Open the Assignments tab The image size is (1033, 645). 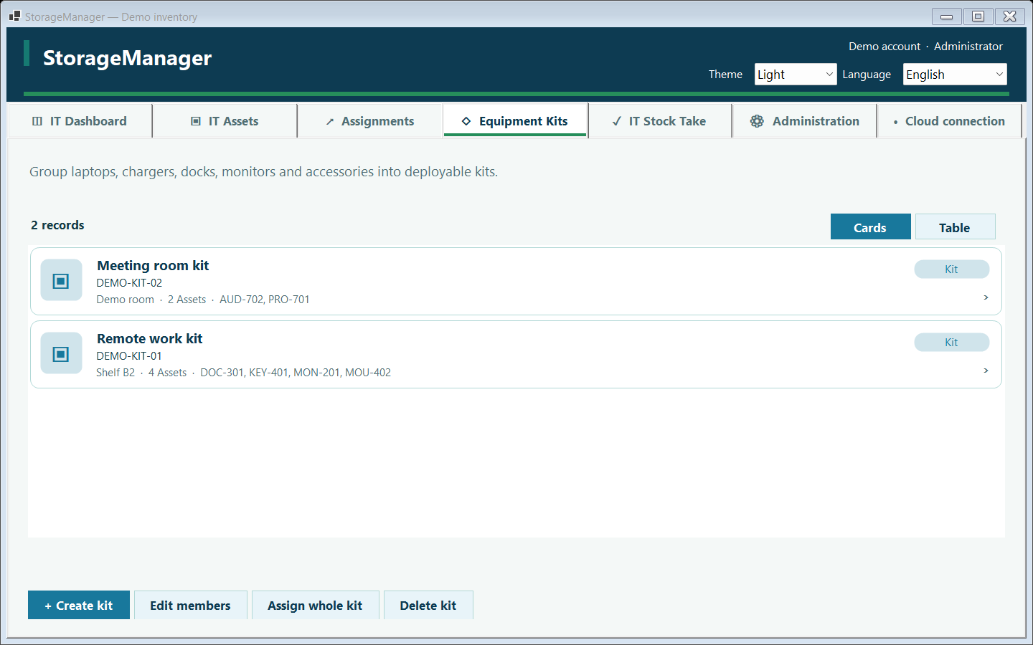370,121
